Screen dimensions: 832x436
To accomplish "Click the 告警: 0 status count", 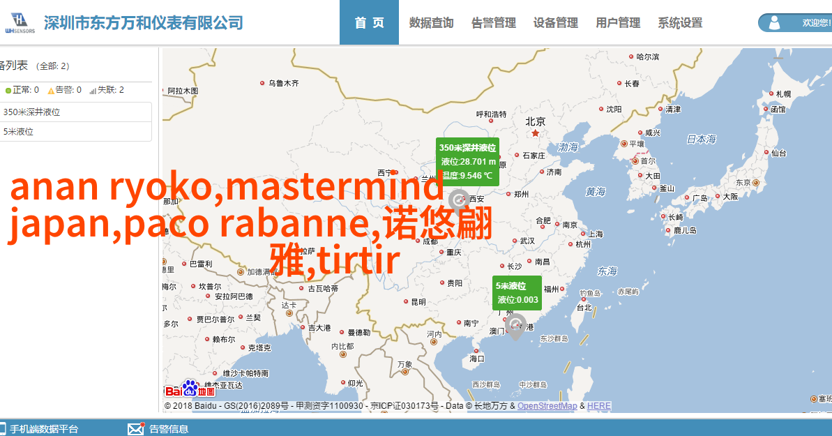I will point(68,90).
